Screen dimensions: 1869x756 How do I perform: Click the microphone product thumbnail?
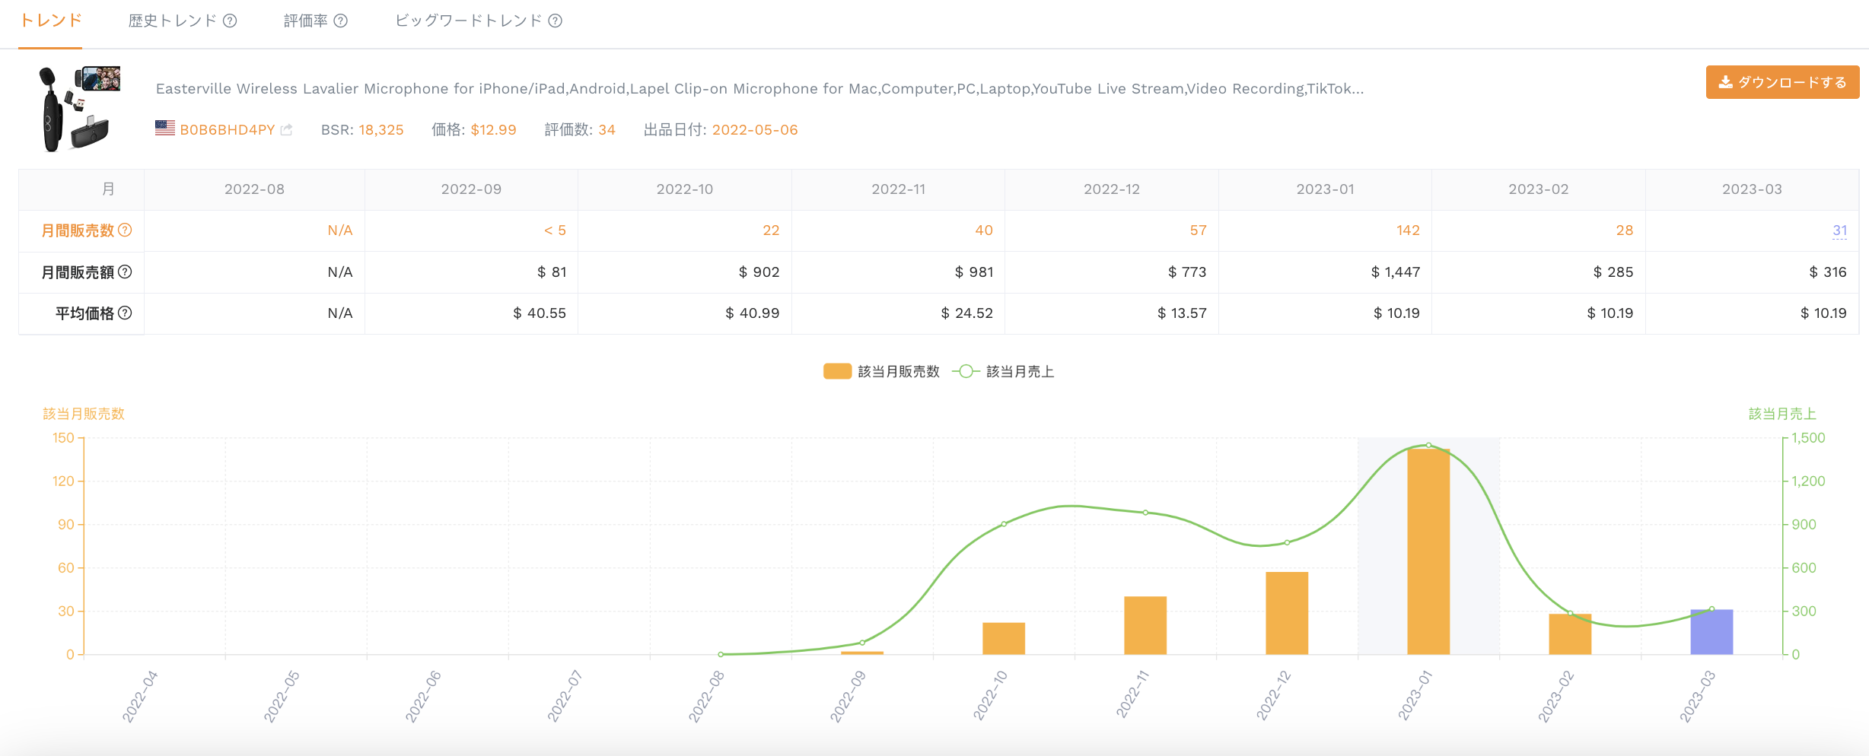(78, 108)
